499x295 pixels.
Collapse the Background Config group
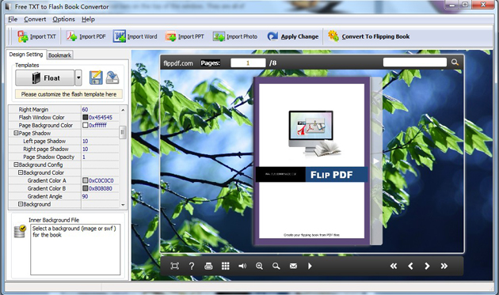16,165
